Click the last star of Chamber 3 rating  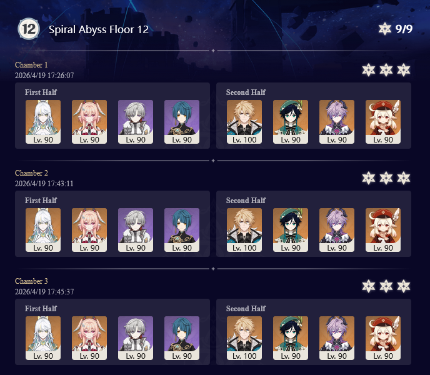click(x=404, y=286)
